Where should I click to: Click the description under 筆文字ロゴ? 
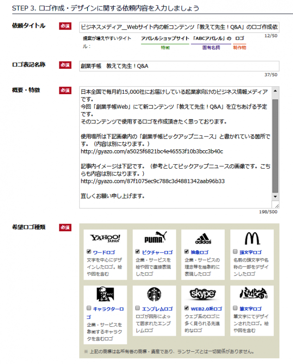tap(251, 324)
